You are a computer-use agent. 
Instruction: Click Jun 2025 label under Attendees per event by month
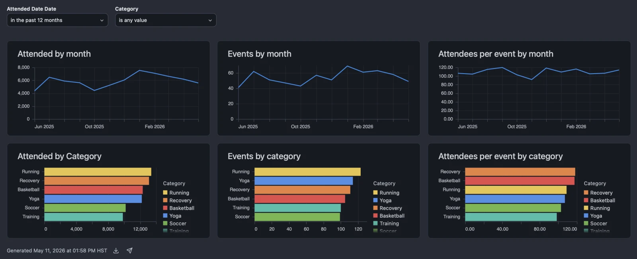(x=467, y=127)
